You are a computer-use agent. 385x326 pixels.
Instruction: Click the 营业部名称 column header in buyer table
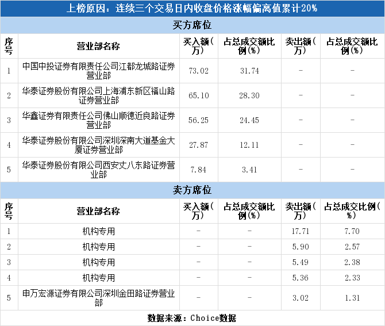coord(98,46)
